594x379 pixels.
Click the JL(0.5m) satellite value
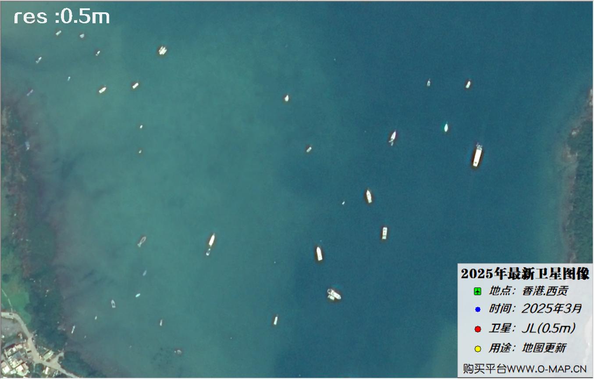pos(548,329)
